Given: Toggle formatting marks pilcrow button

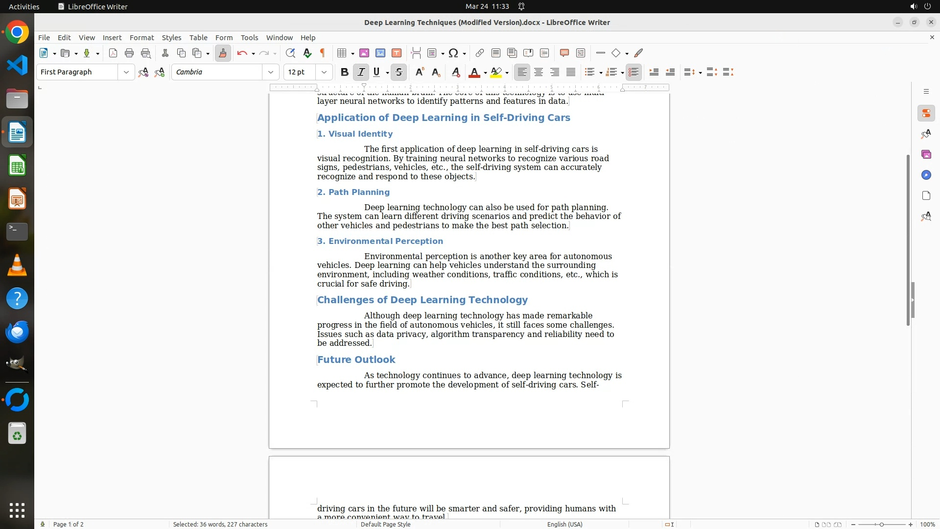Looking at the screenshot, I should (323, 53).
